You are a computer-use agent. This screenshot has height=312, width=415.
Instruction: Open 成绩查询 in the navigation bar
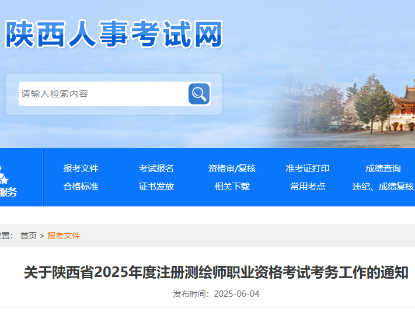tap(383, 169)
